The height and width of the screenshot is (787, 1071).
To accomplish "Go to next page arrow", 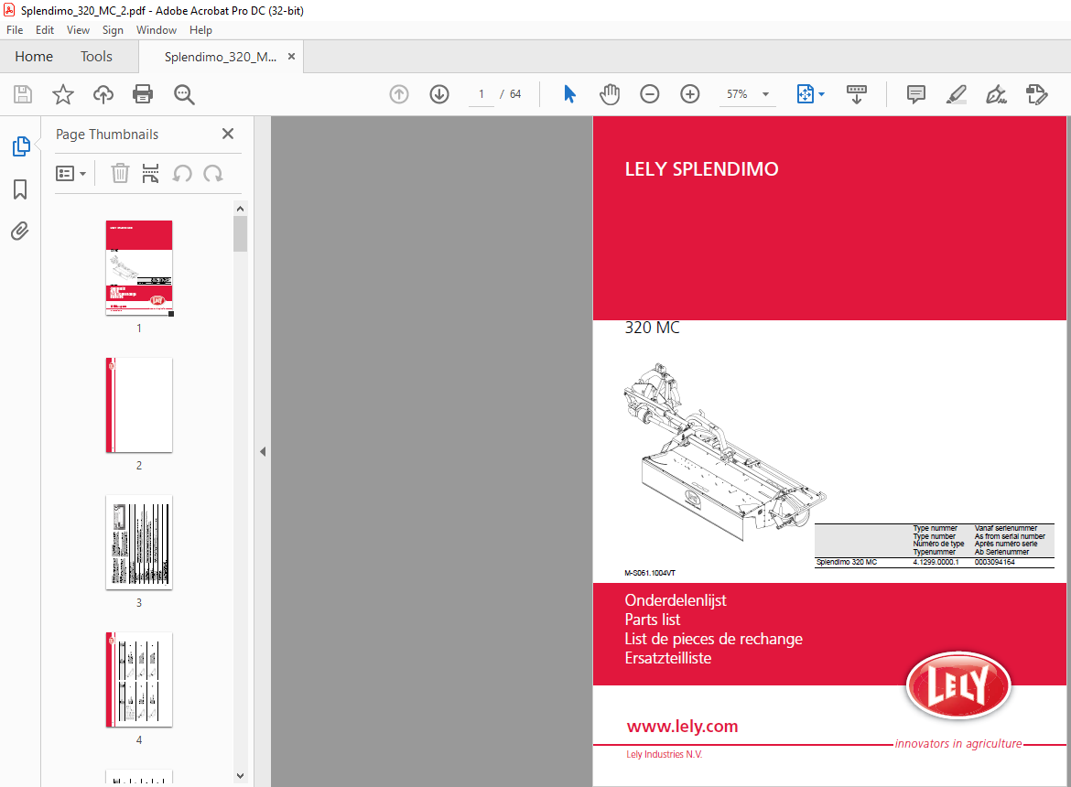I will click(x=439, y=94).
